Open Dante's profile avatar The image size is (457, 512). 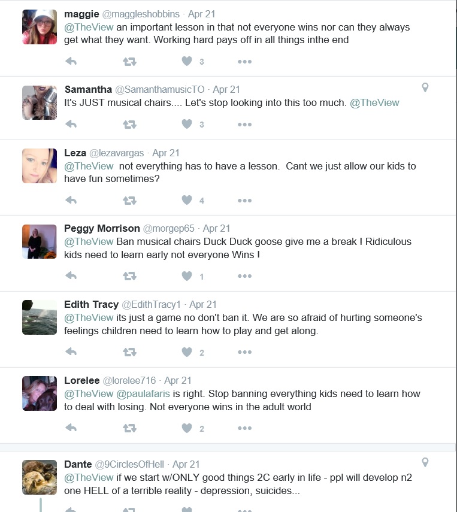[40, 478]
